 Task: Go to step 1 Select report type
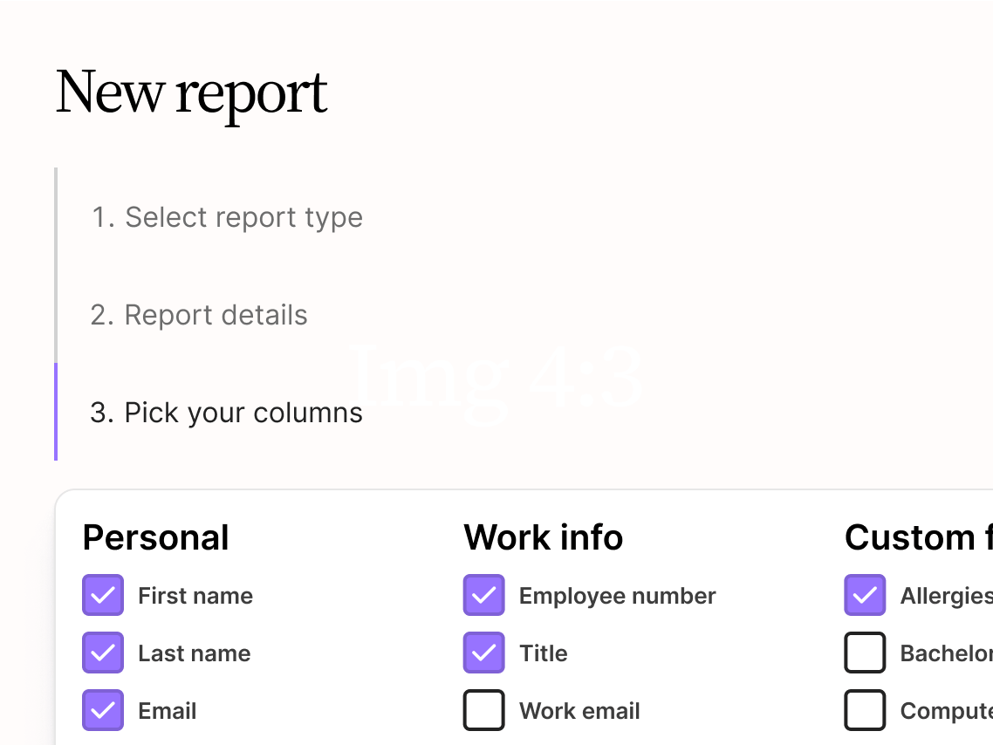coord(226,217)
